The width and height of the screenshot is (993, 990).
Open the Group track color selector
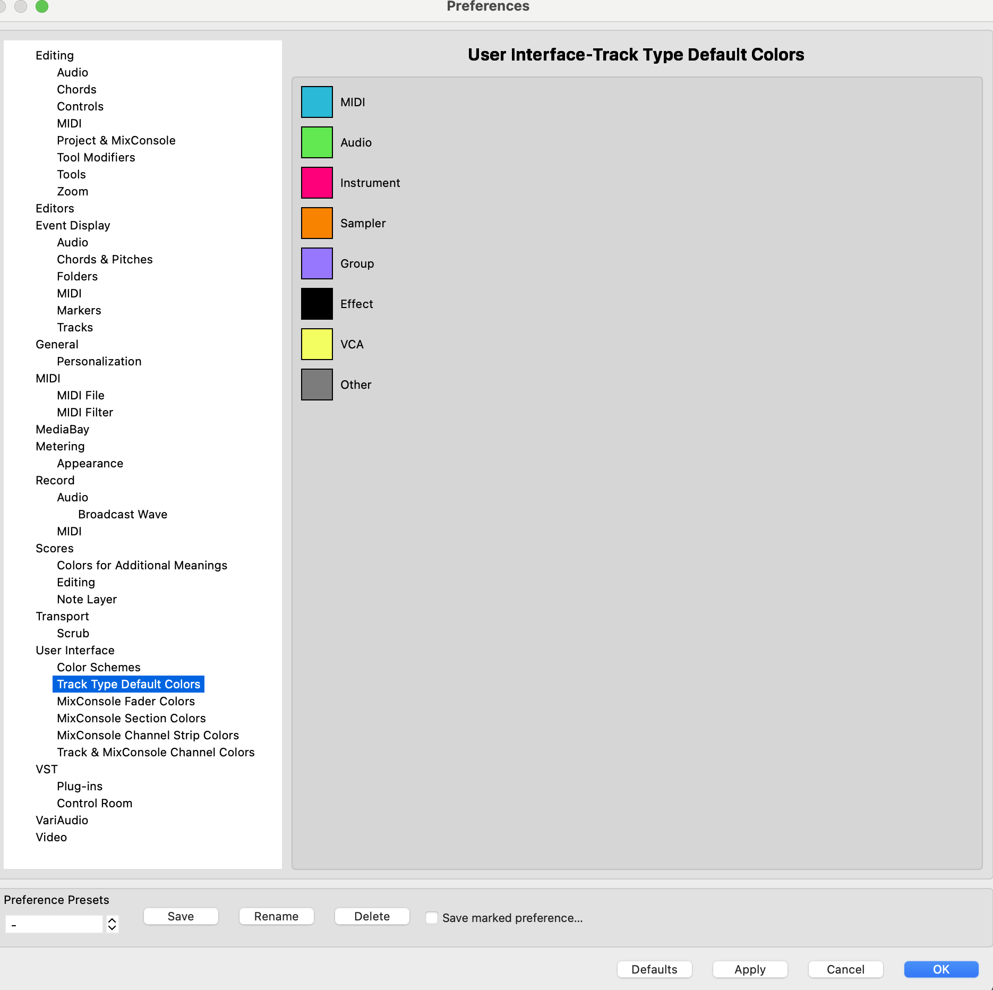click(x=316, y=263)
